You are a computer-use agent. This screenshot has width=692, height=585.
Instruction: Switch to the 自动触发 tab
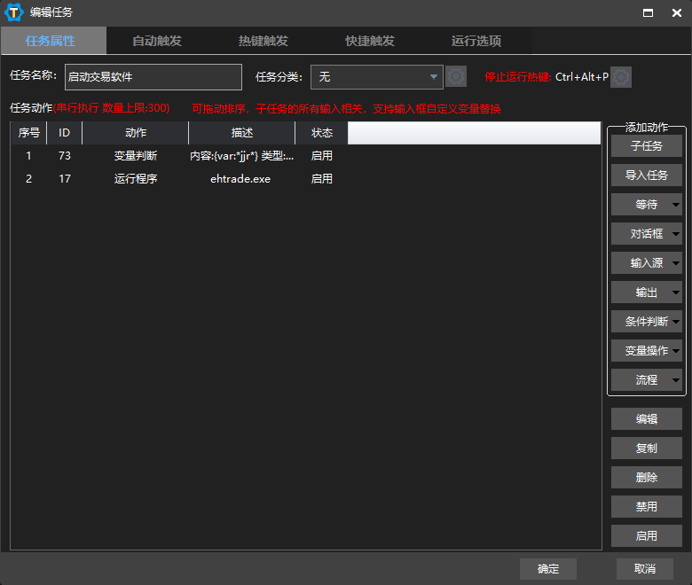click(x=157, y=41)
